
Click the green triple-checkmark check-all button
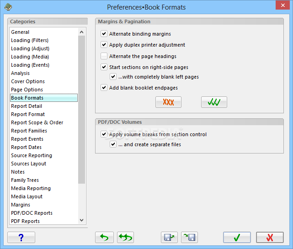[214, 102]
